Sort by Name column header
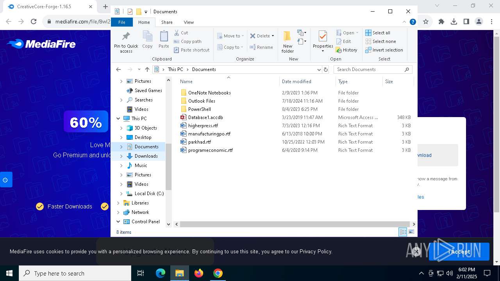Viewport: 500px width, 281px height. tap(229, 82)
